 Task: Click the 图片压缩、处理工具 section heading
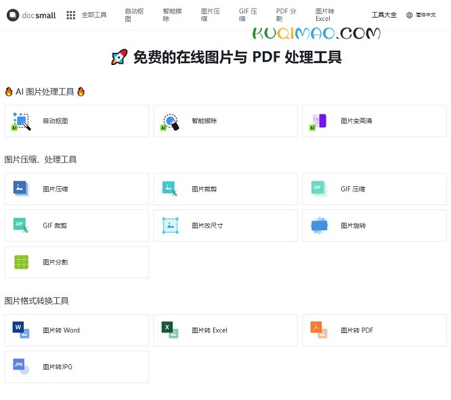(x=41, y=159)
